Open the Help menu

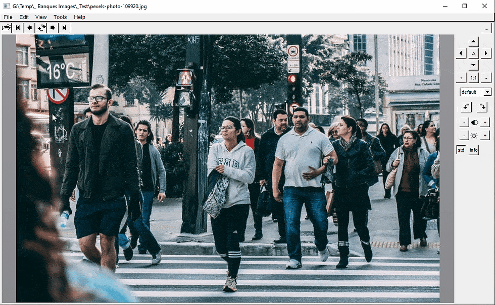[x=80, y=17]
